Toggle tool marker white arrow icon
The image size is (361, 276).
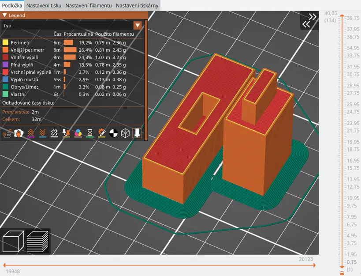[x=137, y=133]
